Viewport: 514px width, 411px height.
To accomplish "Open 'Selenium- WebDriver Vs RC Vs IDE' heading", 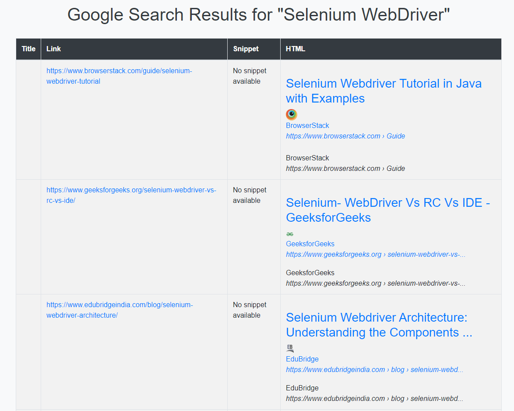I will coord(388,210).
